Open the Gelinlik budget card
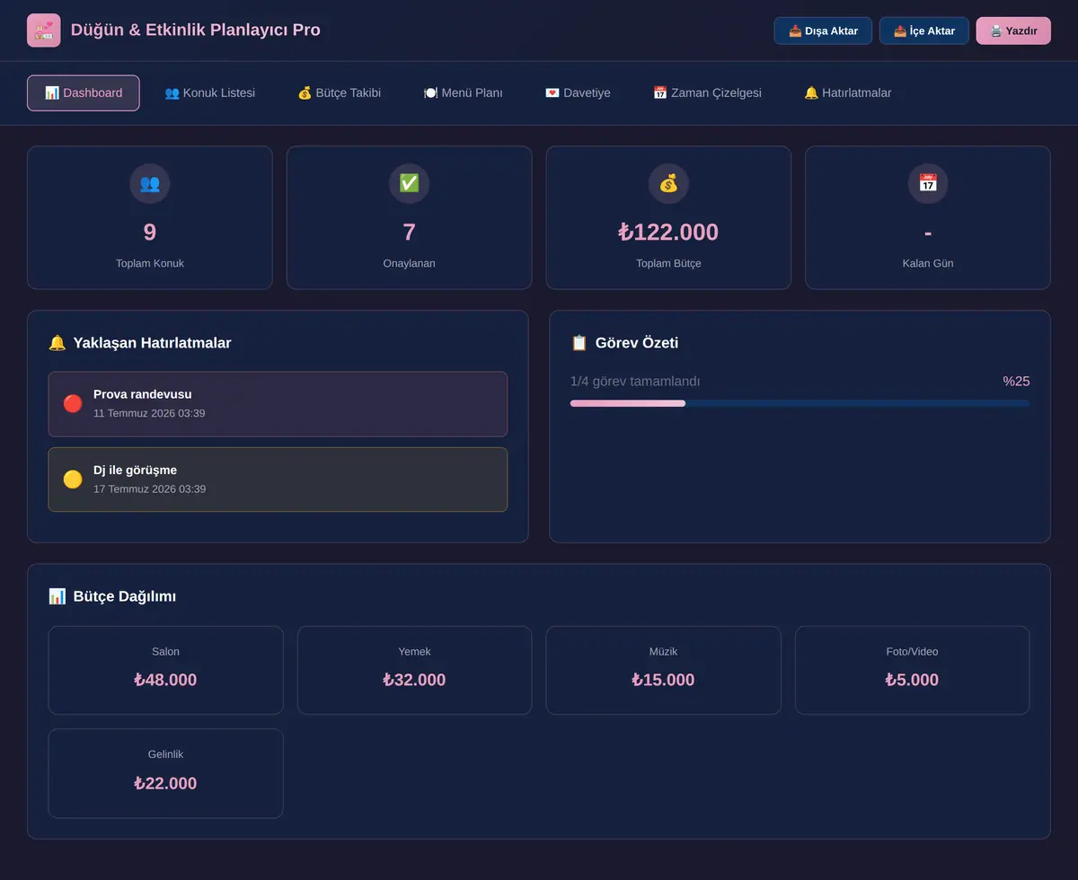The width and height of the screenshot is (1078, 880). coord(165,773)
